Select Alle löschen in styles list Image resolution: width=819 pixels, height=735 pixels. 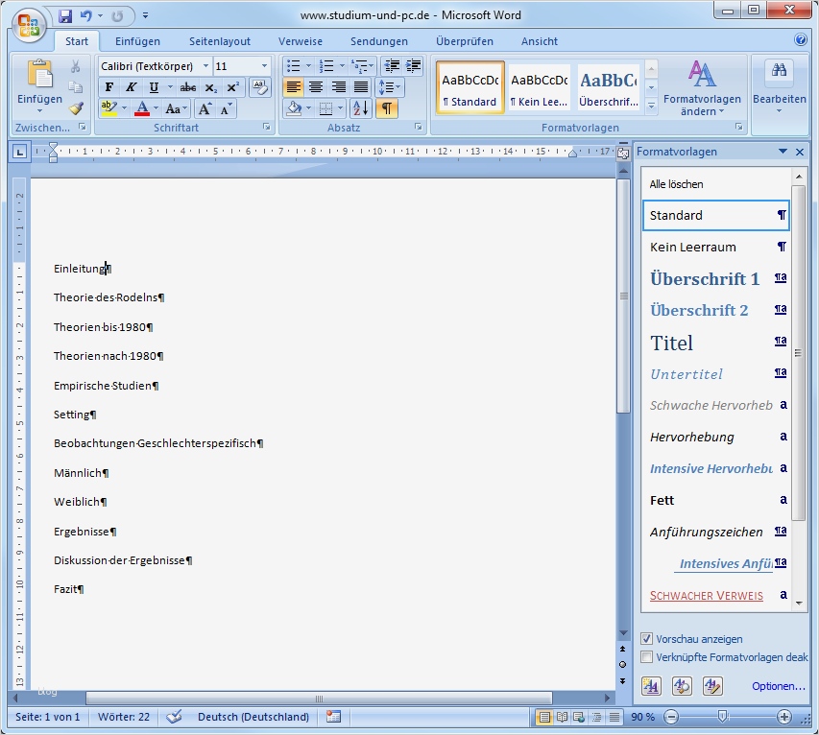715,184
